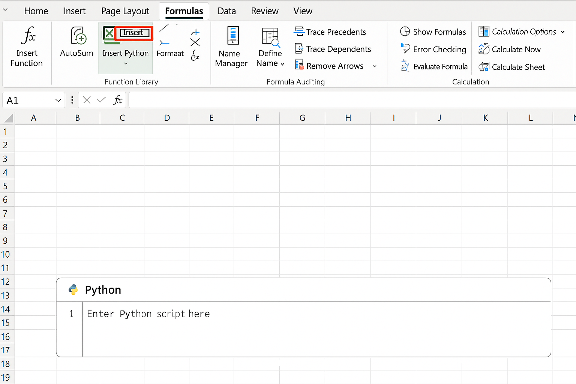This screenshot has height=384, width=576.
Task: Open the Data tab
Action: pos(227,11)
